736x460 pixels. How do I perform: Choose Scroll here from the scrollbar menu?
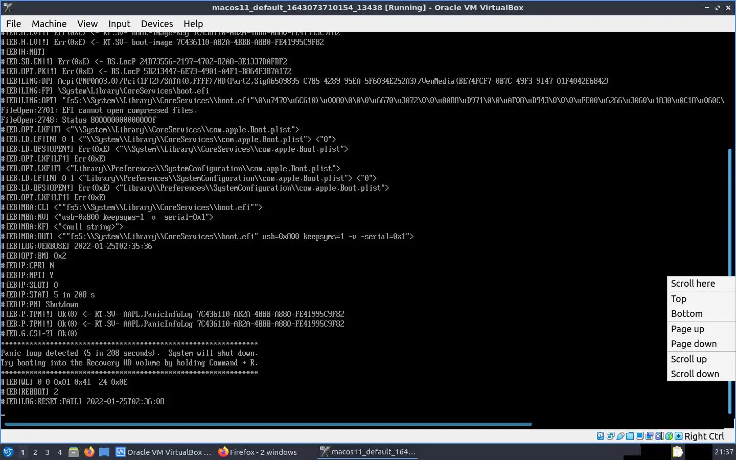(x=701, y=284)
